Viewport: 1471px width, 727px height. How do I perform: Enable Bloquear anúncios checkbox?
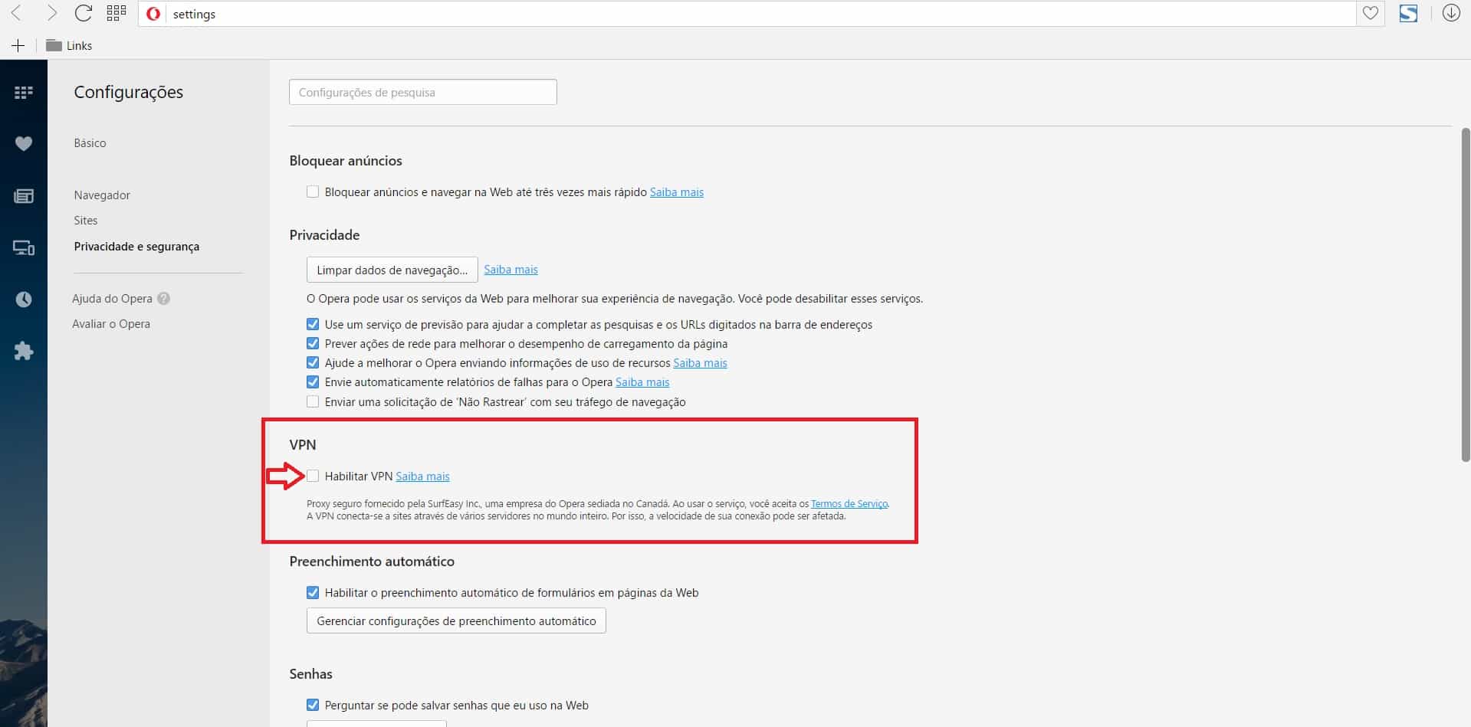pos(313,192)
